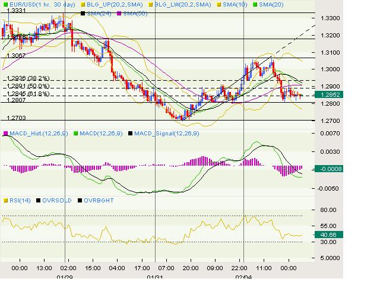Image resolution: width=380 pixels, height=304 pixels.
Task: Click the BLG_LW legend color square
Action: click(x=151, y=5)
